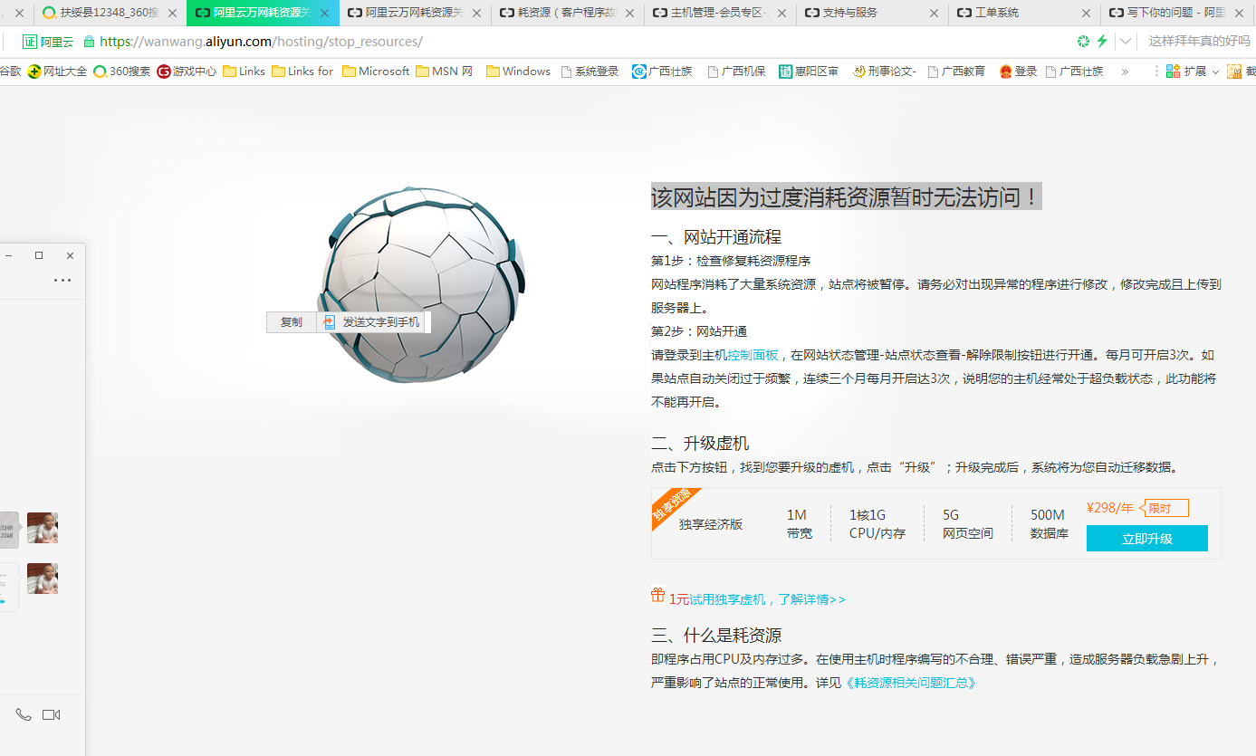Close the 支持与服务 tab

tap(934, 13)
